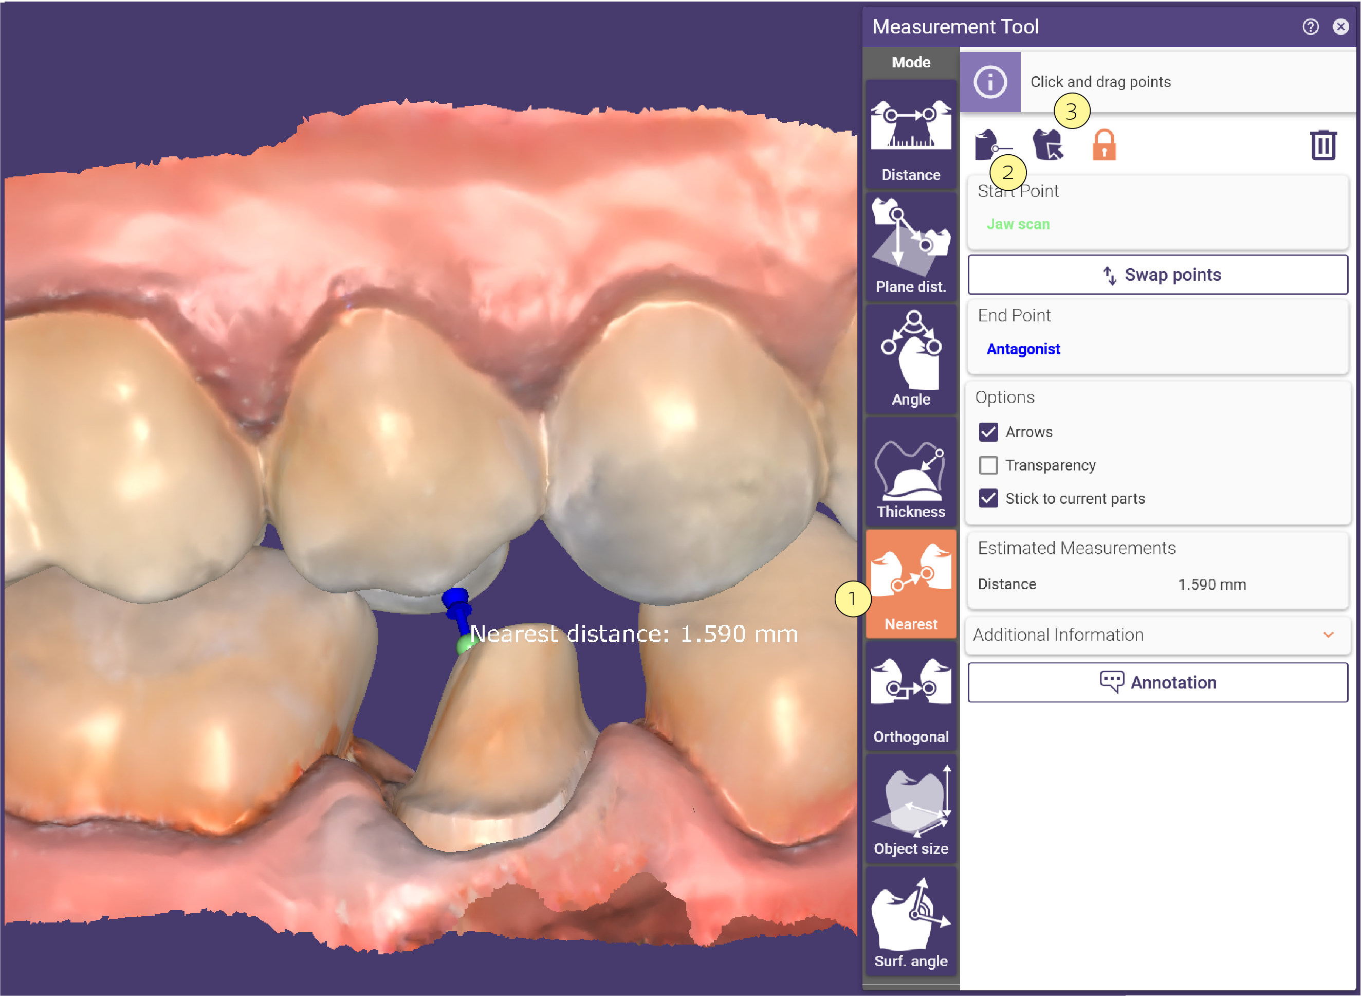Click the Swap points button

coord(1157,275)
